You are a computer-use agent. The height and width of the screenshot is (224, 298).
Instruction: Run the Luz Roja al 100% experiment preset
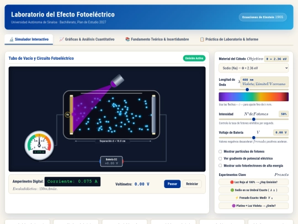(x=253, y=182)
